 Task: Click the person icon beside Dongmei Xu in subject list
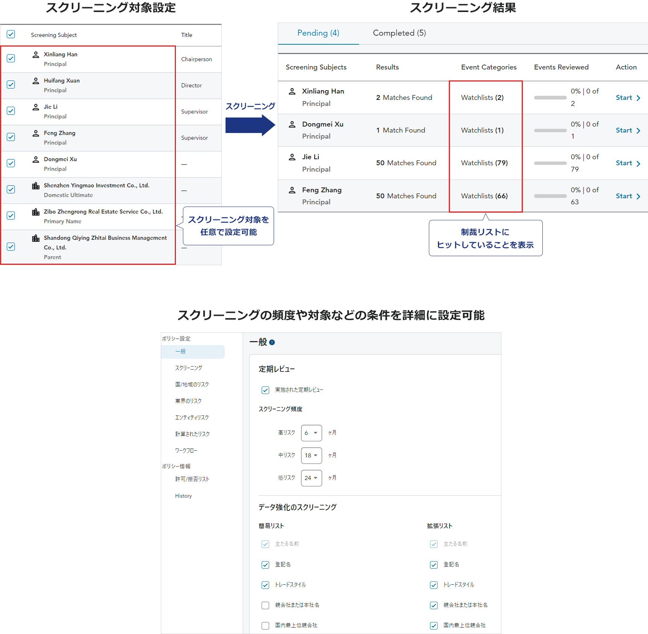coord(36,159)
